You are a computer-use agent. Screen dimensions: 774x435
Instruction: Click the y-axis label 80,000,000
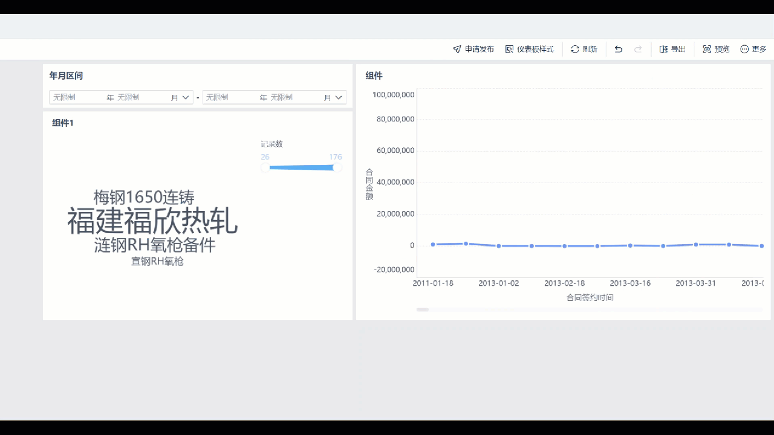(395, 120)
